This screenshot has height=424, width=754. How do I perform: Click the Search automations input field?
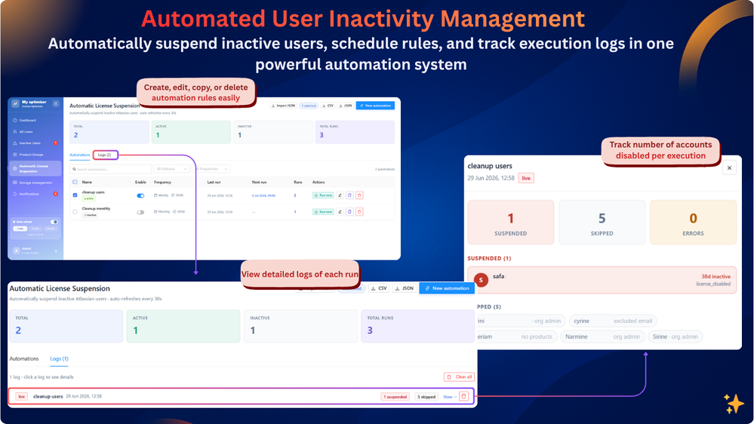point(111,169)
